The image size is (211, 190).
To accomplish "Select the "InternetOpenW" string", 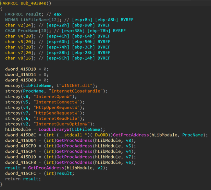I will pos(53,97).
